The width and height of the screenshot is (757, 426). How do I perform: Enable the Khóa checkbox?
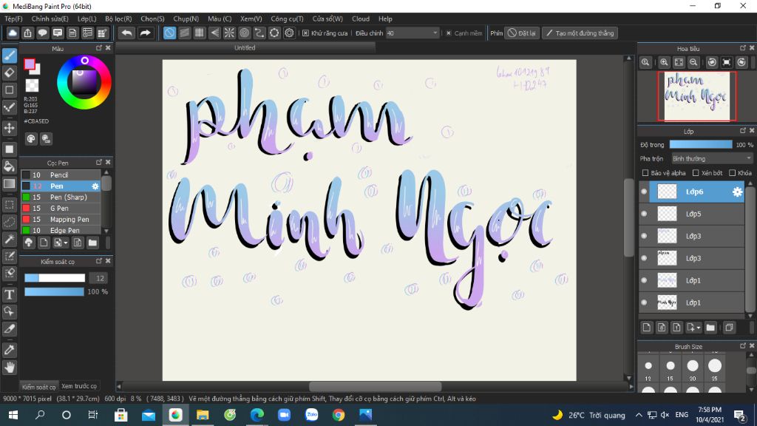(x=733, y=172)
